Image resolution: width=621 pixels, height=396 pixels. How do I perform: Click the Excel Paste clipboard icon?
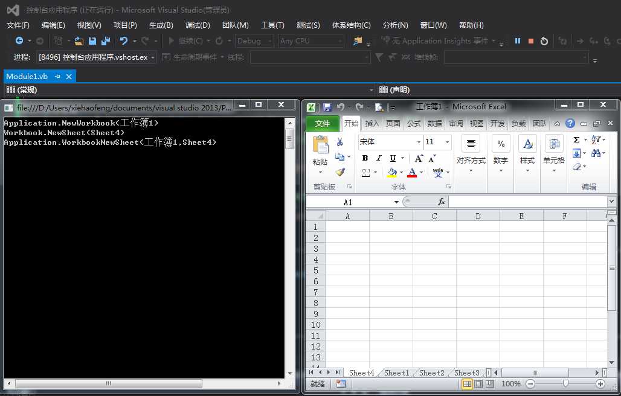(x=320, y=145)
